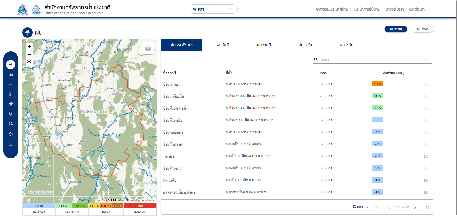Zoom out on the map
457x216 pixels.
coord(29,54)
